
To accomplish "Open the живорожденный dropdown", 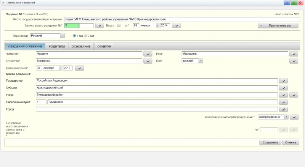I will point(286,117).
